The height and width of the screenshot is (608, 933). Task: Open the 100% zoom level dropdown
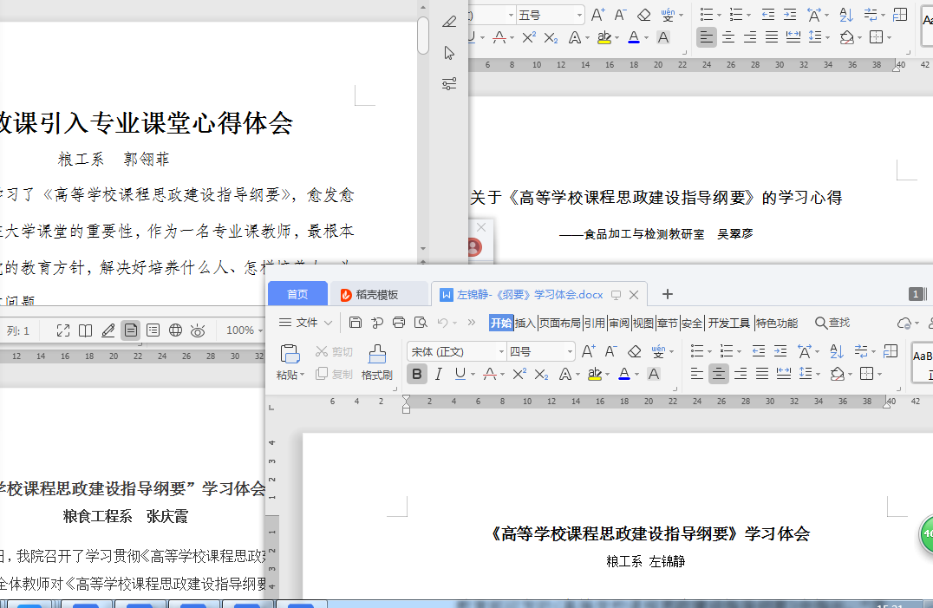coord(245,330)
